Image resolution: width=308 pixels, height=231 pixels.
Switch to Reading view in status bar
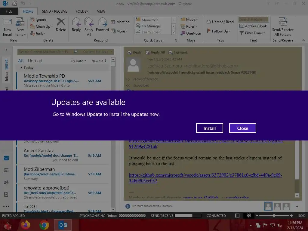[248, 216]
